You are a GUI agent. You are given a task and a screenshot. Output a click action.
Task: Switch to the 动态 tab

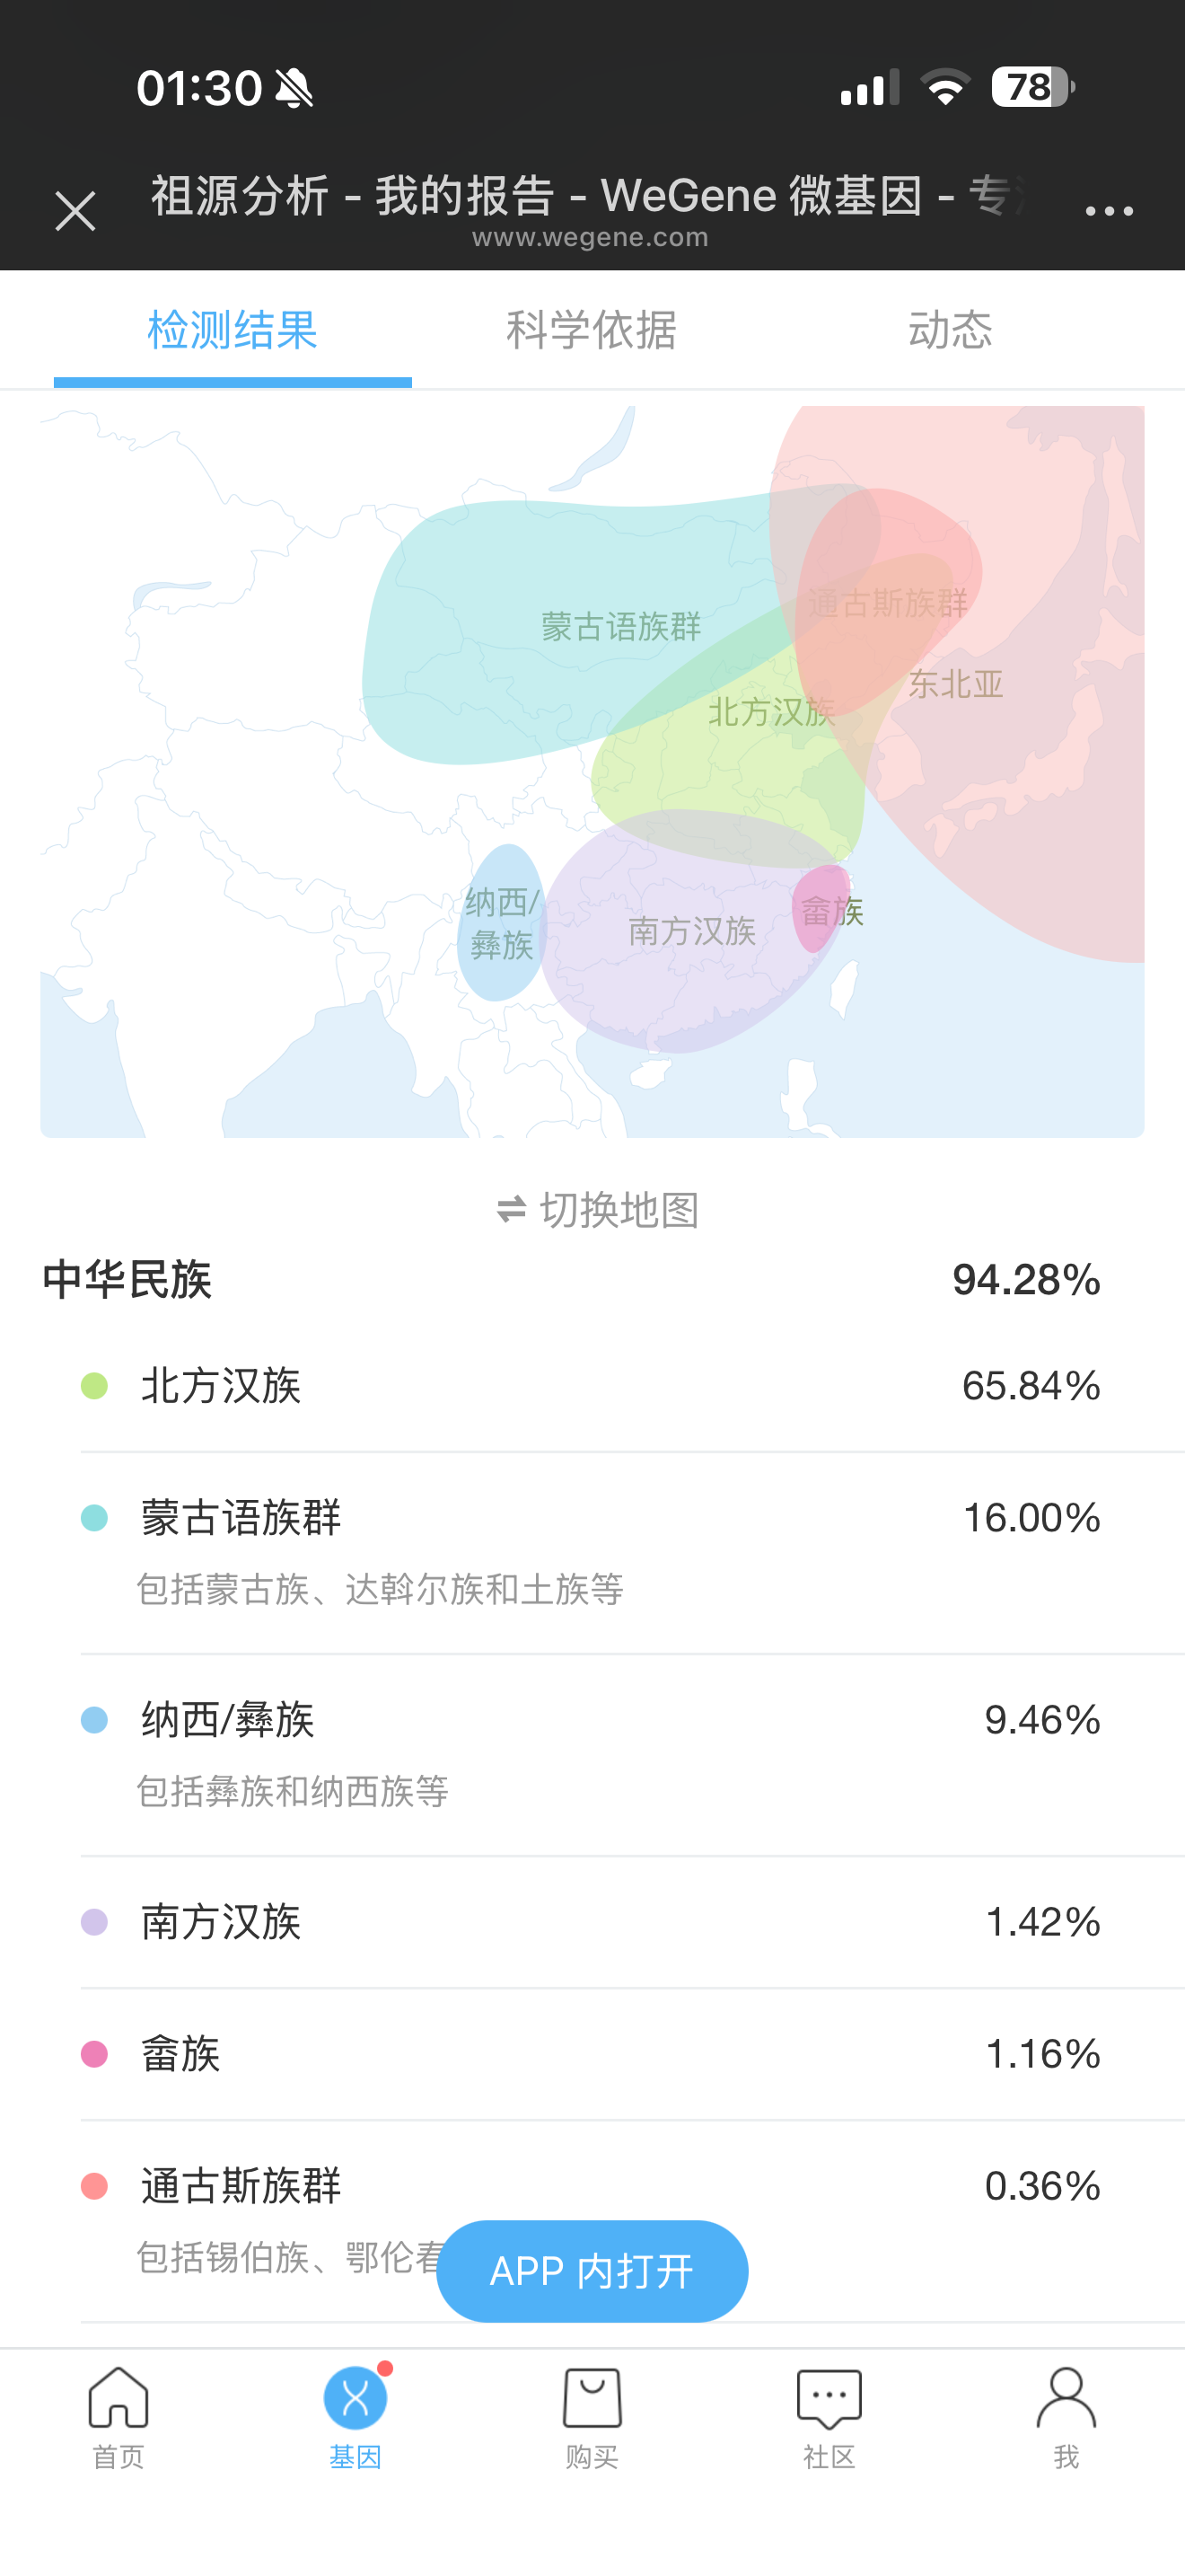pyautogui.click(x=949, y=330)
